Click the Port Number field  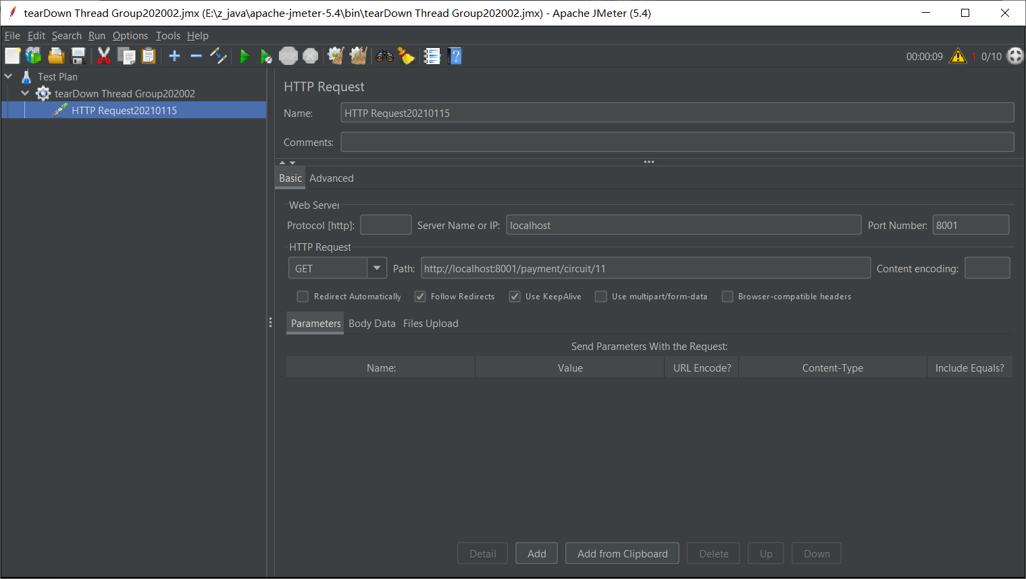point(971,225)
